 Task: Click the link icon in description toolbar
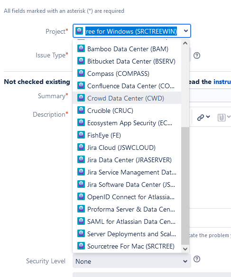click(x=201, y=118)
